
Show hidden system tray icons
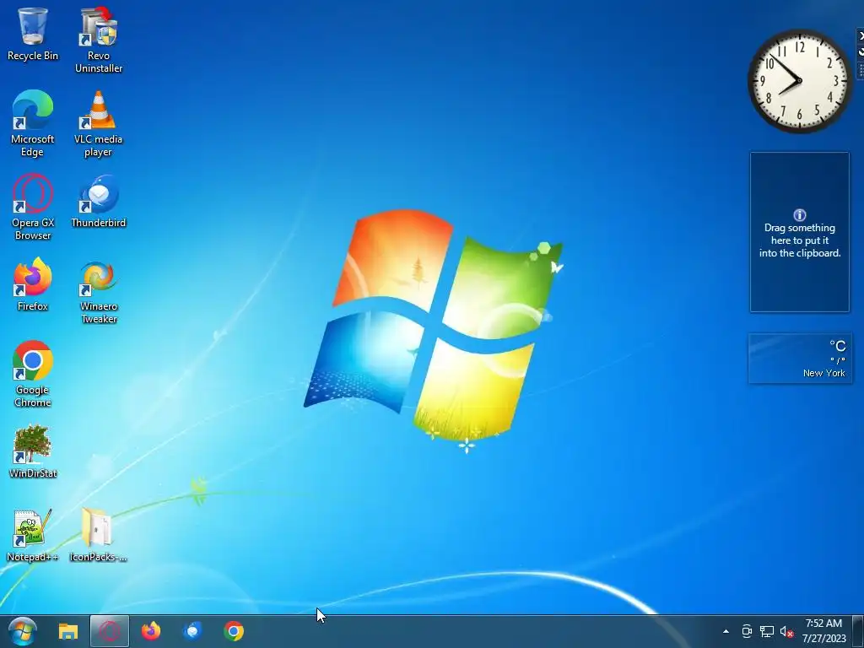[x=726, y=631]
